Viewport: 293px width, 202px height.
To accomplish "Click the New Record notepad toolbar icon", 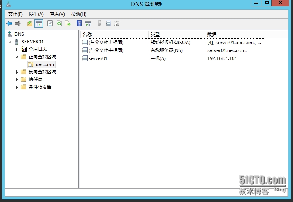I will tap(108, 24).
